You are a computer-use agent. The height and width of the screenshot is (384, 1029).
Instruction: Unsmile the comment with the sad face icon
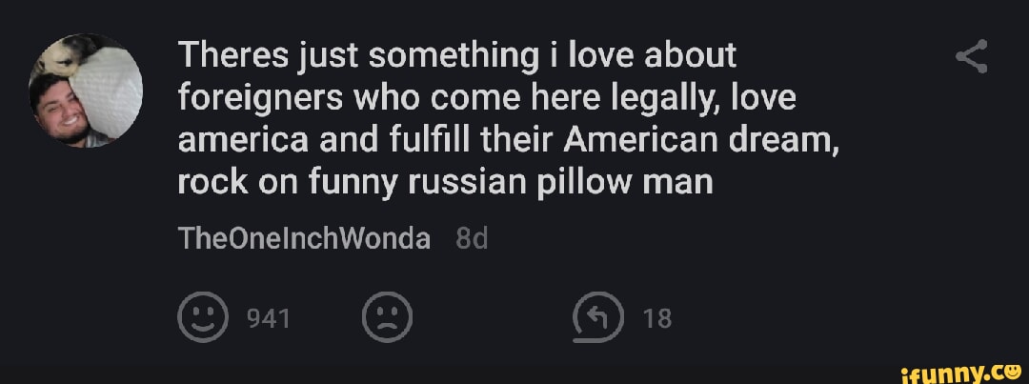pyautogui.click(x=389, y=318)
